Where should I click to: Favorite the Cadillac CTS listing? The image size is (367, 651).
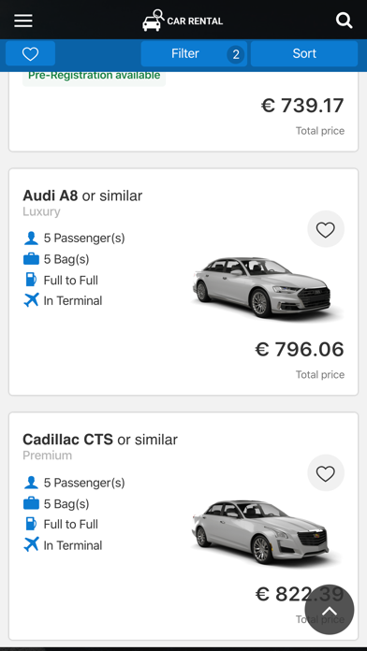pos(326,473)
